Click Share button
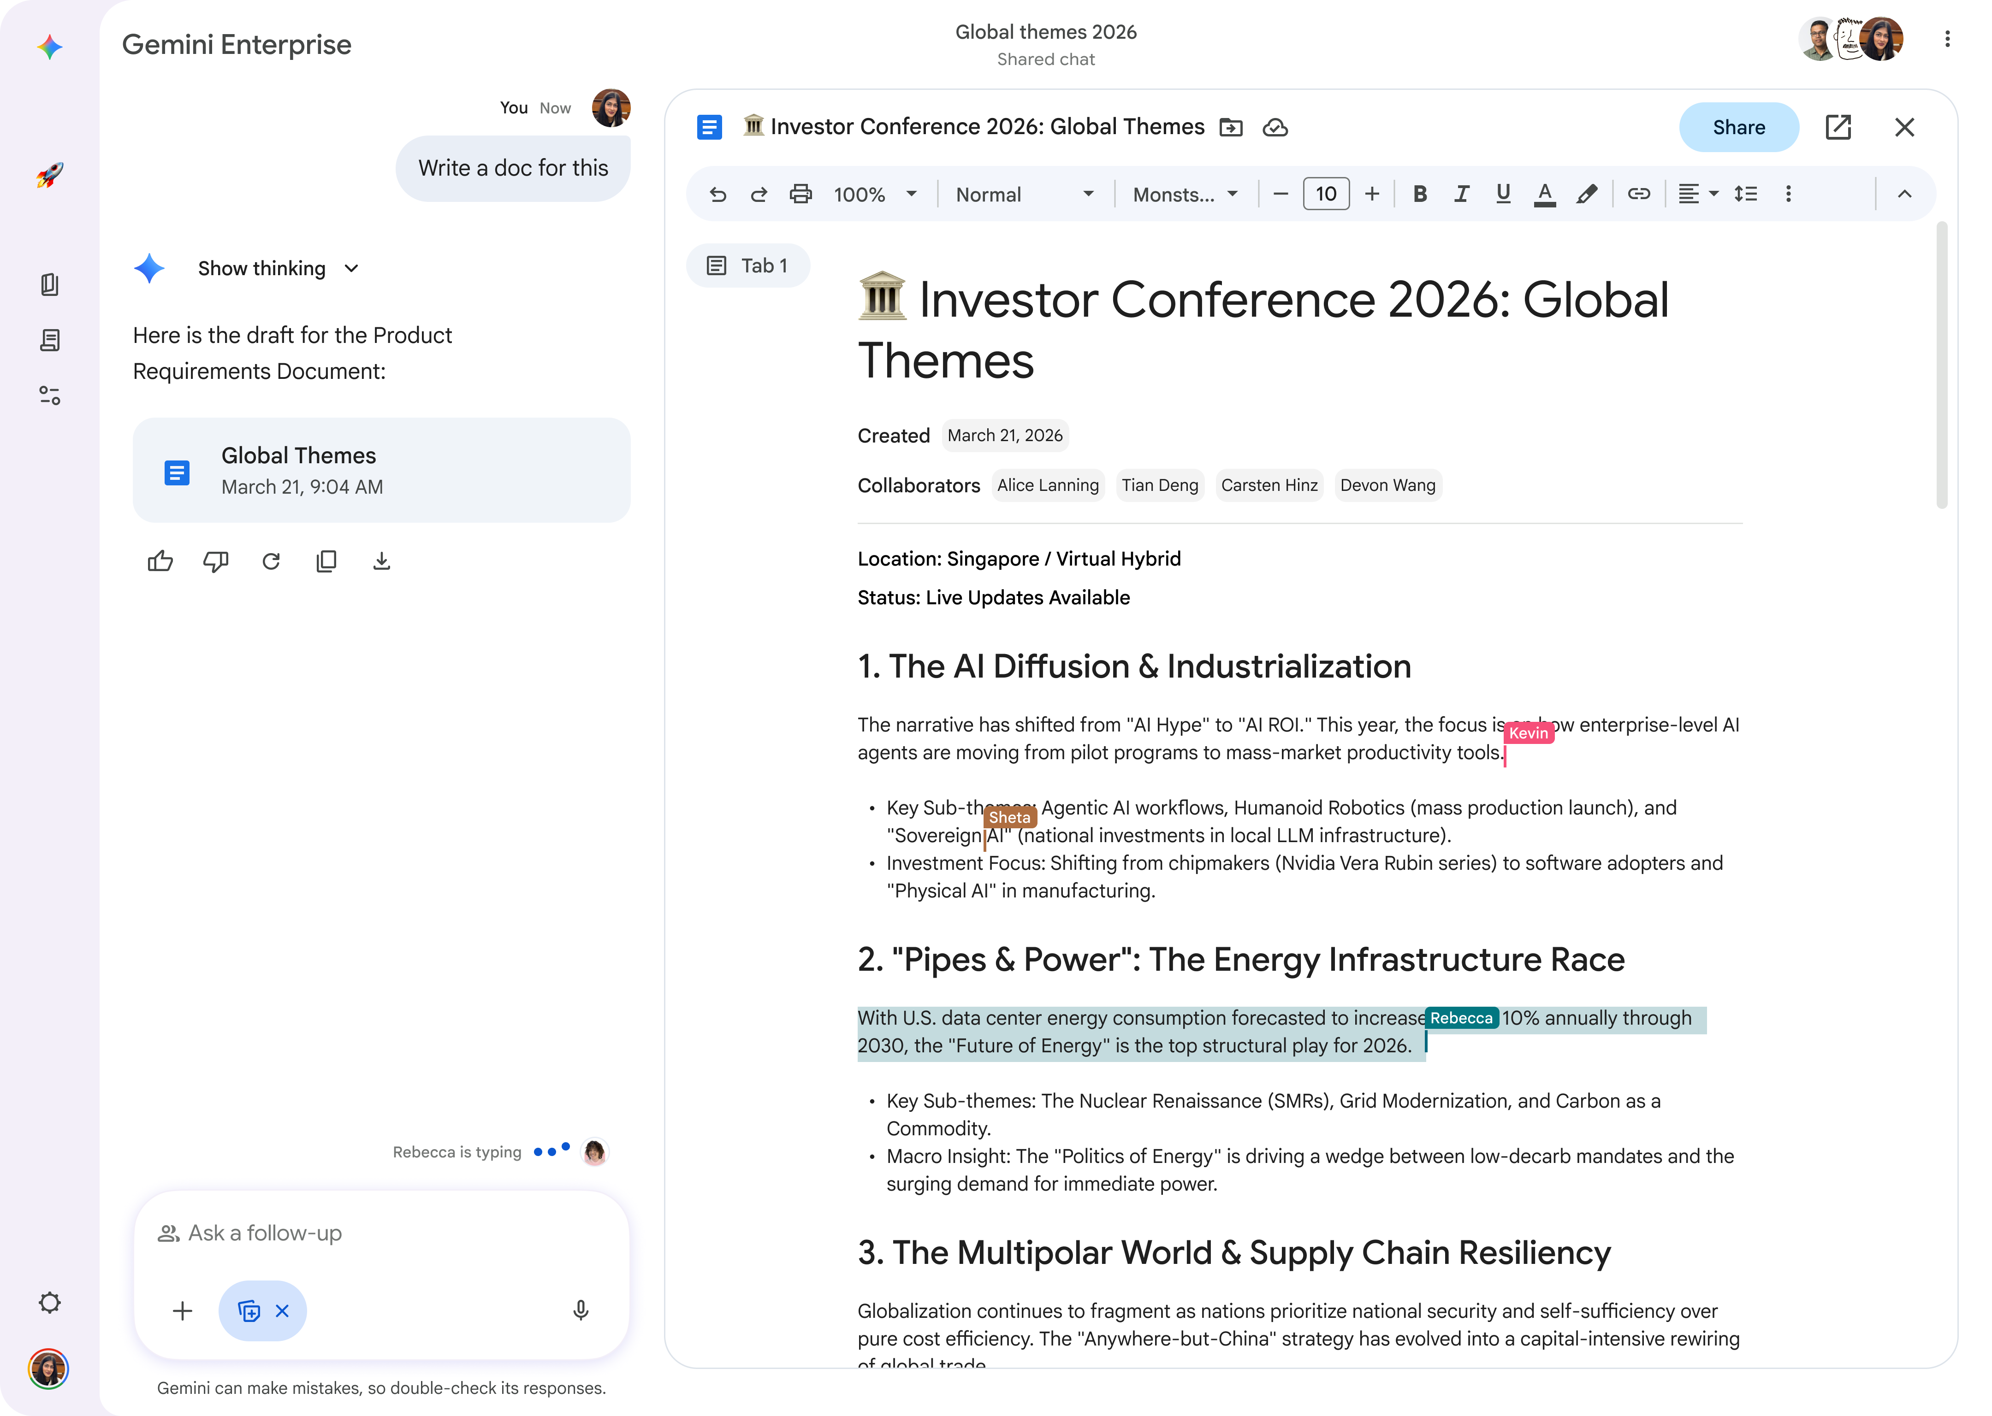 (x=1738, y=127)
